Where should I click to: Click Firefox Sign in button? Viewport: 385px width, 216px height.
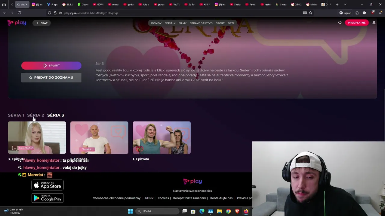tap(345, 13)
